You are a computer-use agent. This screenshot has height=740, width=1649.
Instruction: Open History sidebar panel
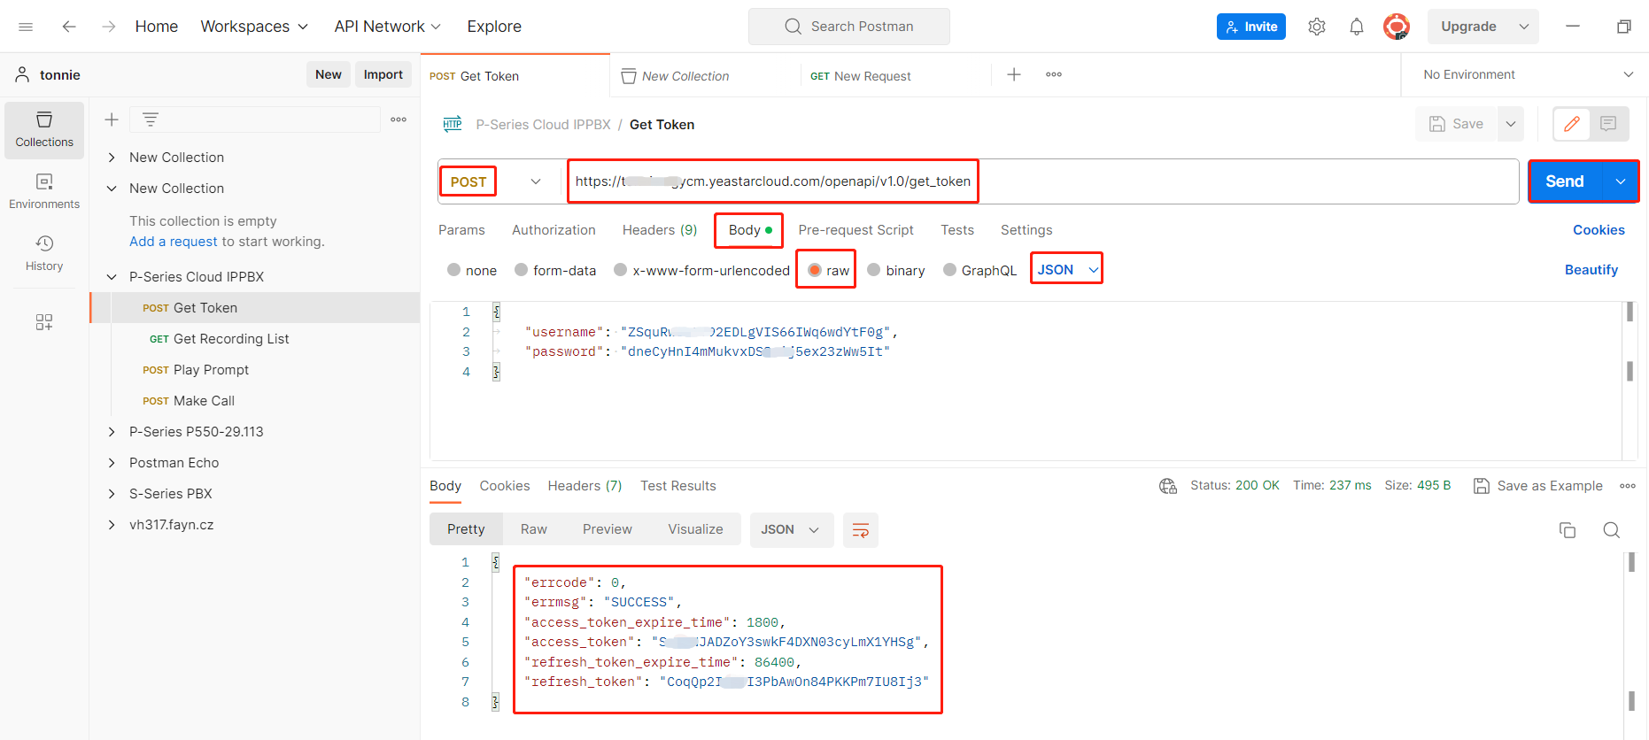point(44,253)
